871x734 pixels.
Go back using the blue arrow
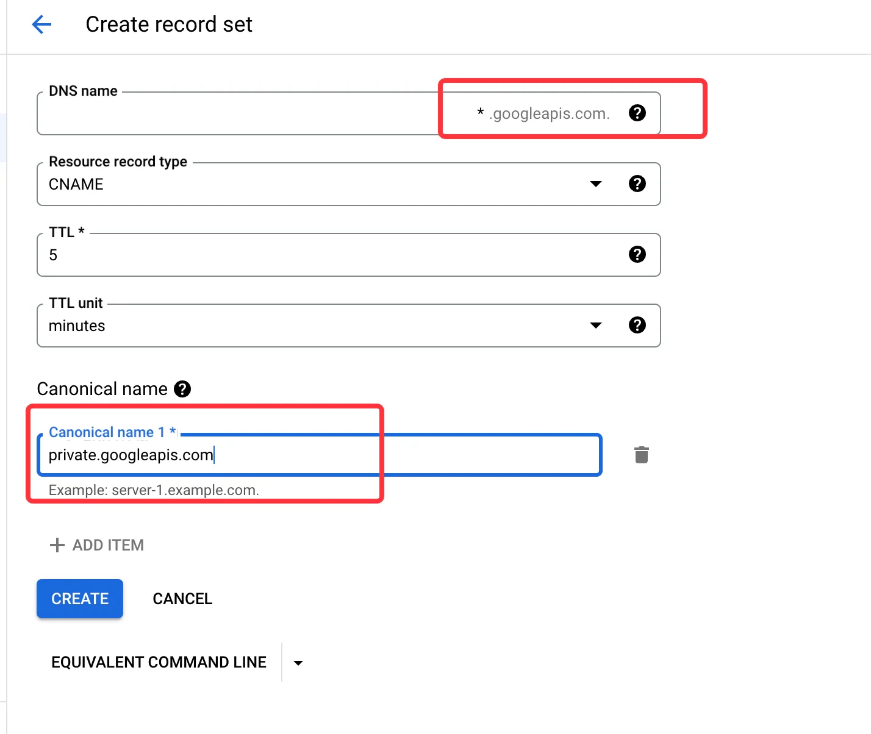click(x=41, y=24)
